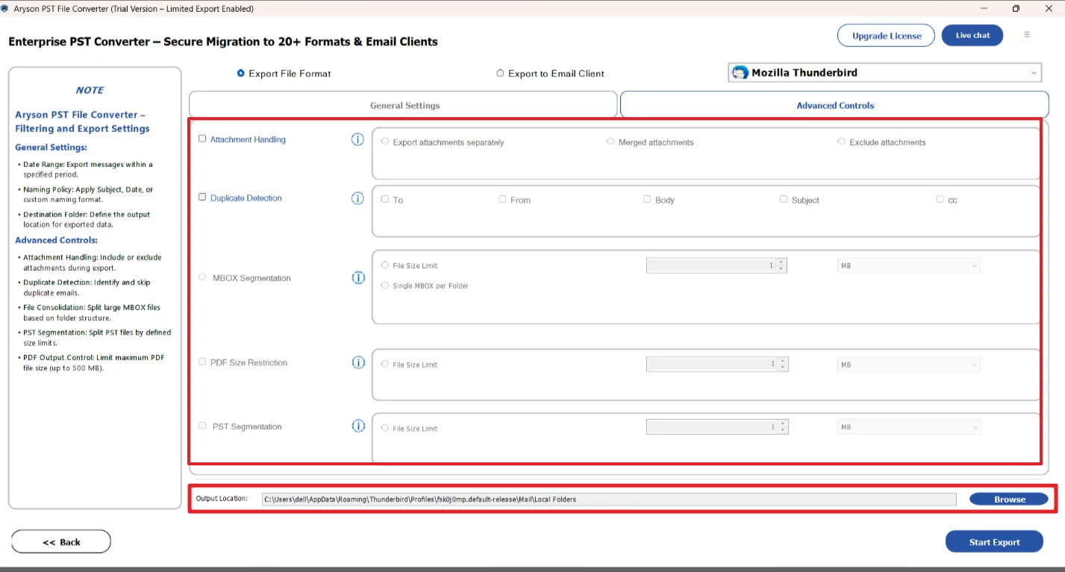
Task: Open MB unit dropdown in PST Segmentation
Action: pyautogui.click(x=909, y=427)
